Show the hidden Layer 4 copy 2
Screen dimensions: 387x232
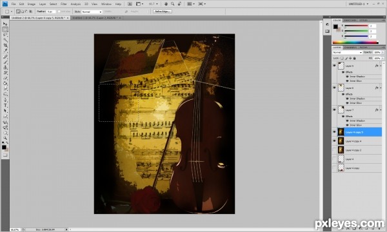334,150
